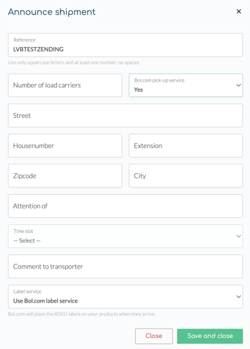
Task: Expand the Time slot select box
Action: 125,236
